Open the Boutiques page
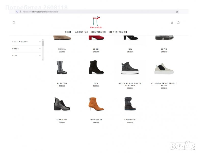Image resolution: width=198 pixels, height=153 pixels. [x=98, y=32]
